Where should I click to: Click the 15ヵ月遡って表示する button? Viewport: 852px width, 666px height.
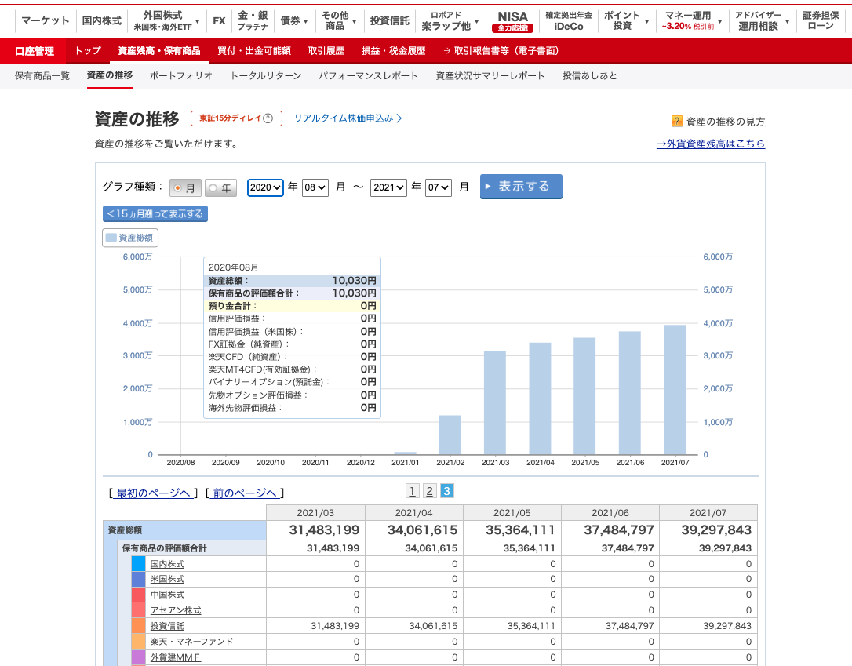[155, 213]
